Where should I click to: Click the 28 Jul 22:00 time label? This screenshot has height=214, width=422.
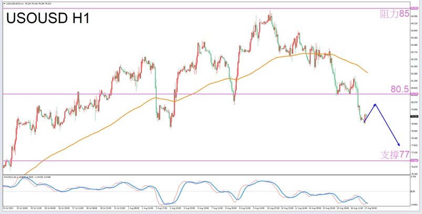tap(106, 208)
